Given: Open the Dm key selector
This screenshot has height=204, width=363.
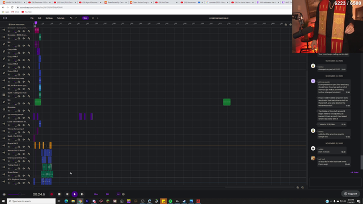Looking at the screenshot, I should [x=96, y=194].
